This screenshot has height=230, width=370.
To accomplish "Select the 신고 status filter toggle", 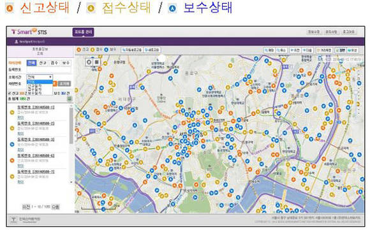I will 43,63.
